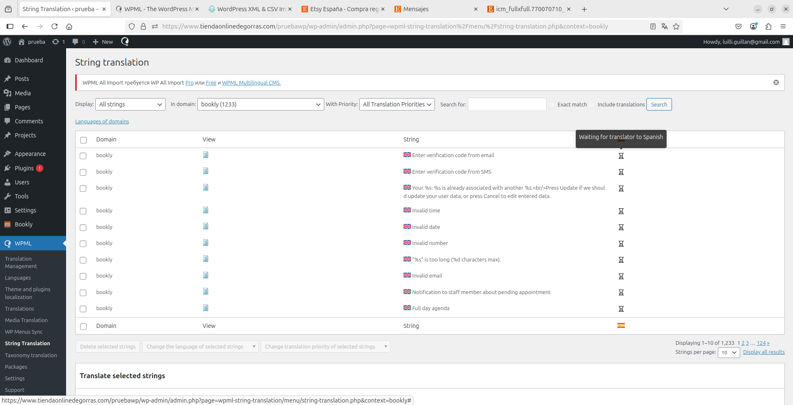Open the Strings per page dropdown

tap(729, 353)
